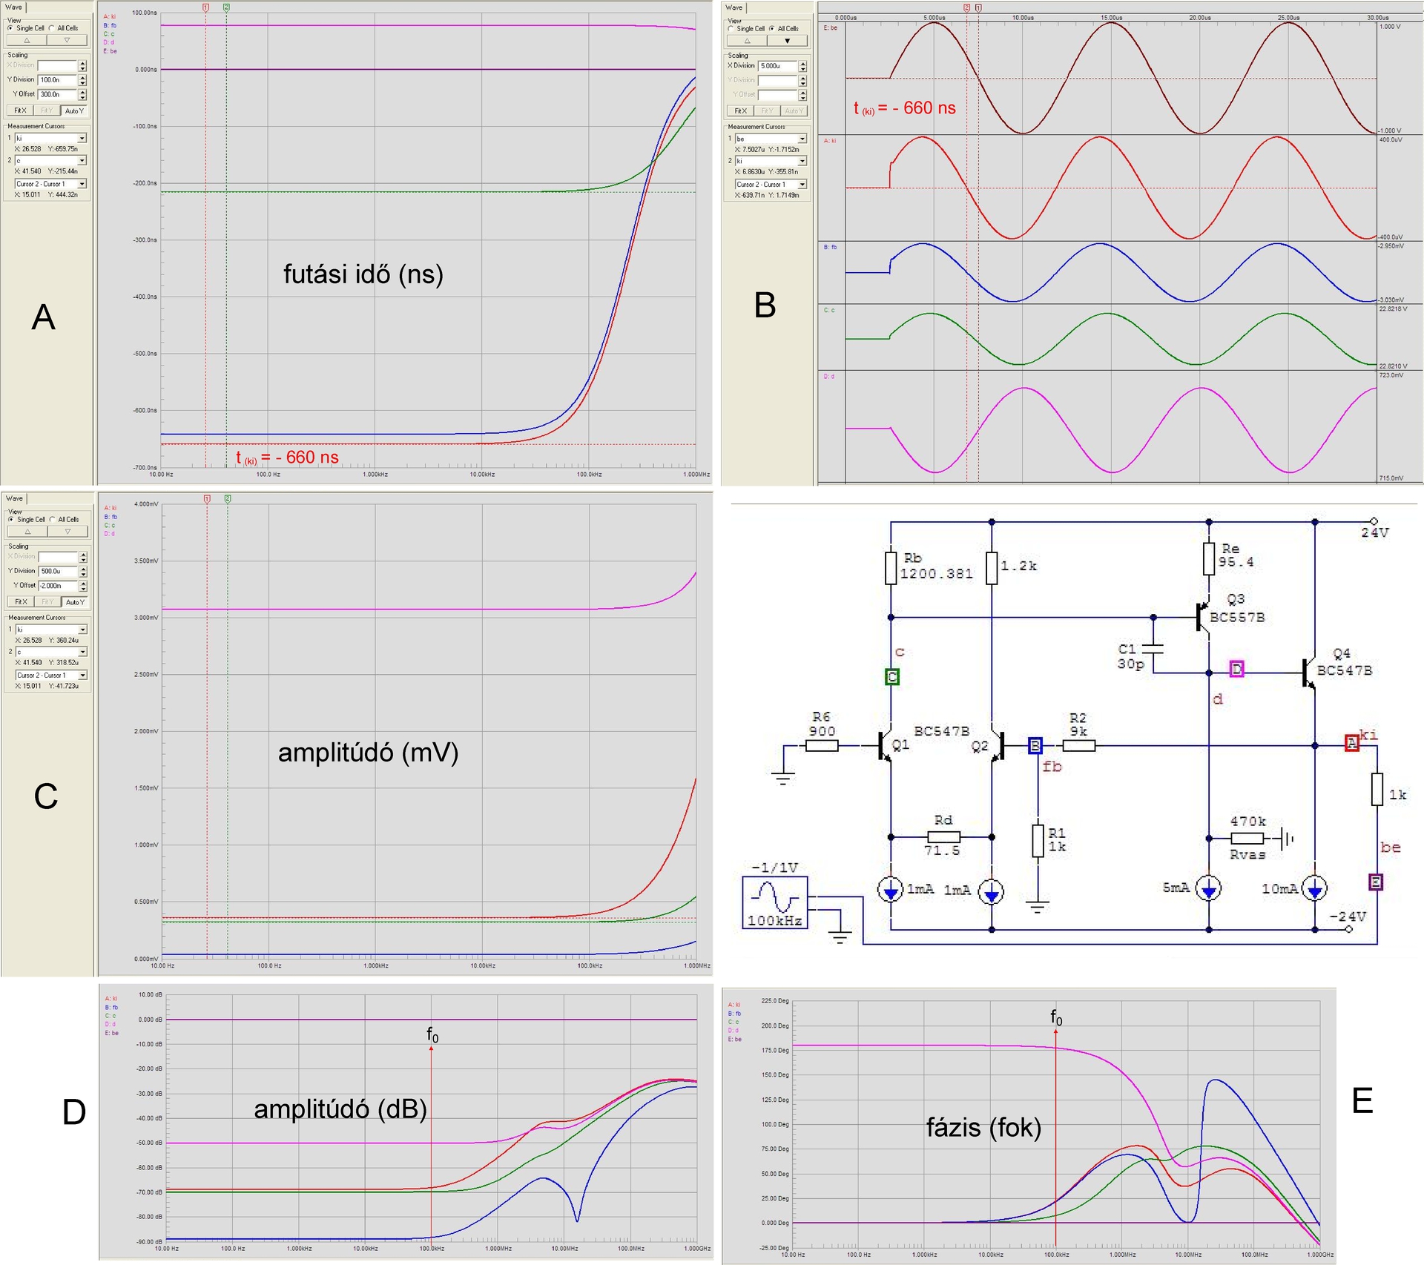
Task: Open cursor 2 'c' dropdown beside Y:-215.44n
Action: [82, 161]
